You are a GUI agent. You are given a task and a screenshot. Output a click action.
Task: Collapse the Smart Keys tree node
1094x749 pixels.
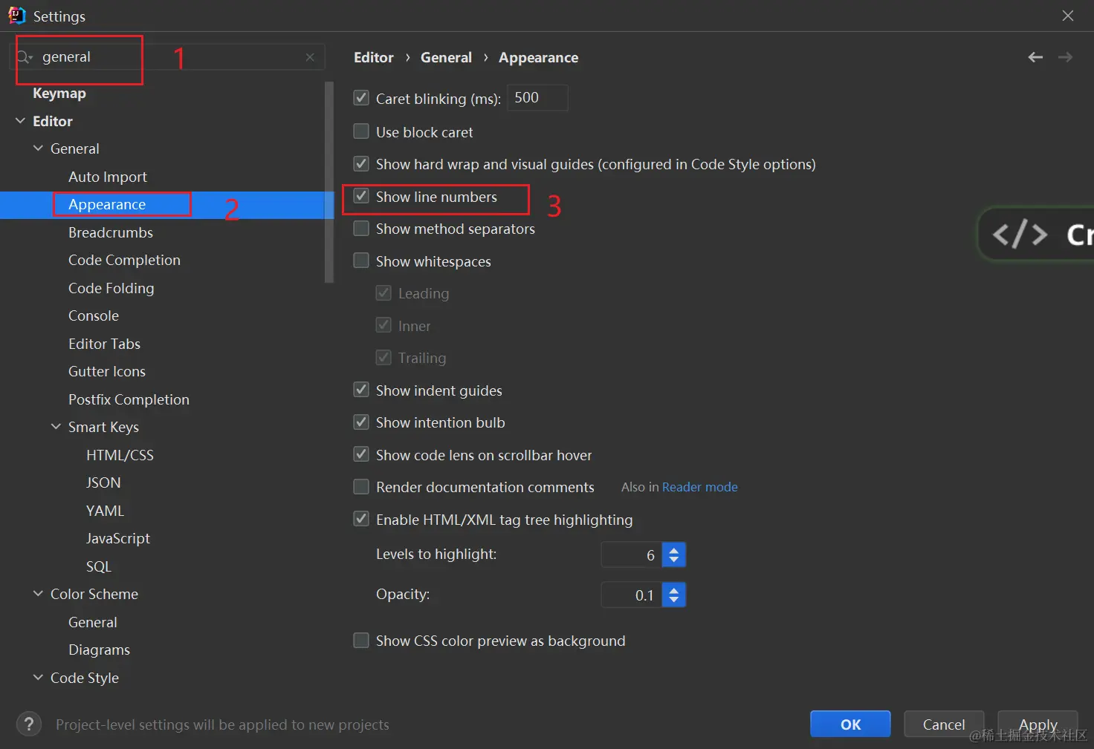coord(56,427)
